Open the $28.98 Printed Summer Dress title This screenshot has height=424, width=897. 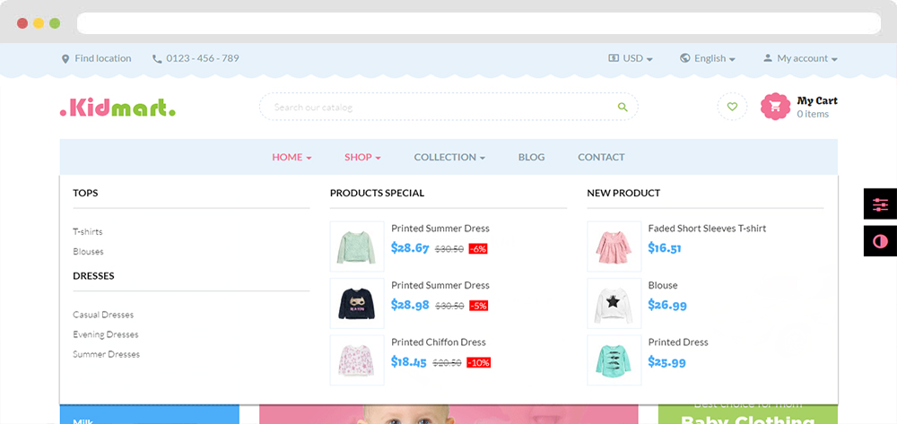pyautogui.click(x=440, y=285)
